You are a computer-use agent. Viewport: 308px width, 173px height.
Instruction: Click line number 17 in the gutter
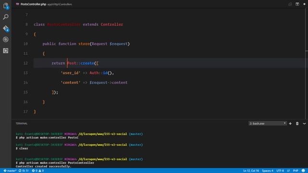(26, 111)
